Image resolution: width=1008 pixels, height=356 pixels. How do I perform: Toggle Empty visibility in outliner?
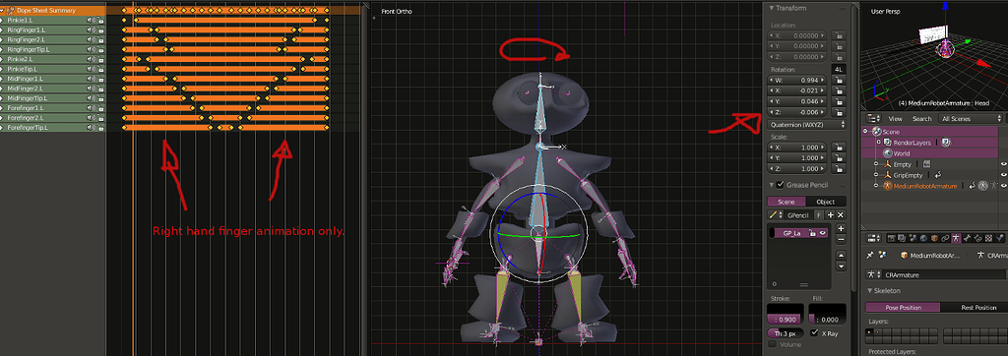point(1003,164)
